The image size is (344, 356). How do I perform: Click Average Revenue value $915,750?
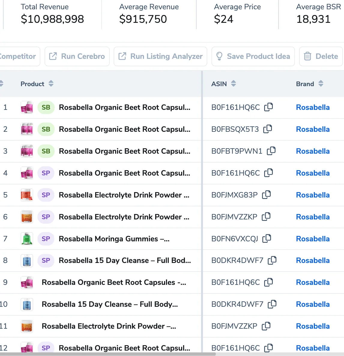click(x=143, y=19)
